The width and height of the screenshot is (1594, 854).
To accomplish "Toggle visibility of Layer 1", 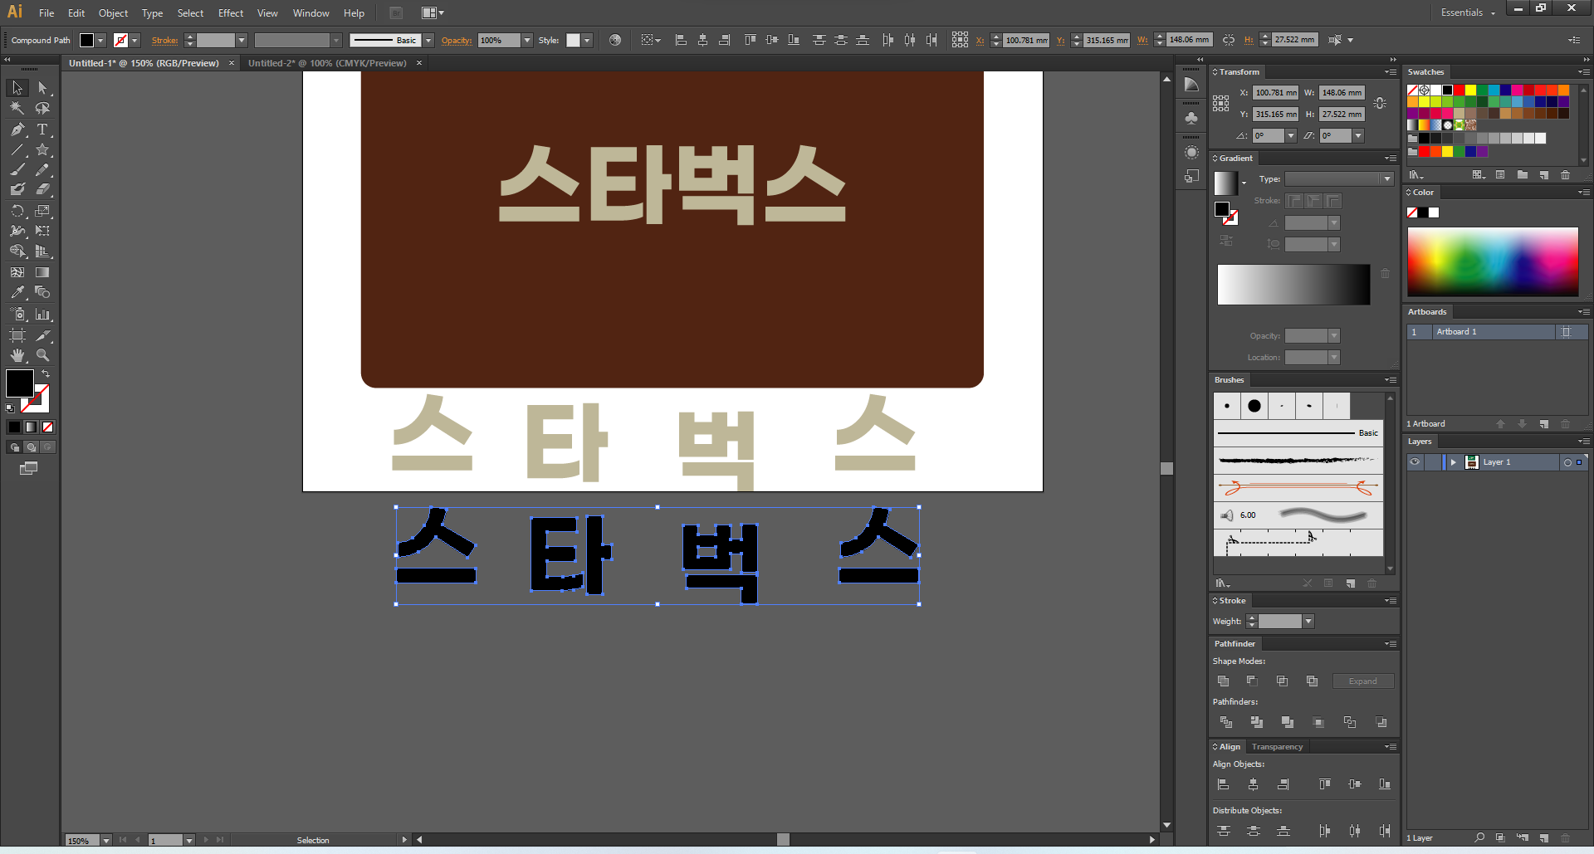I will coord(1415,462).
